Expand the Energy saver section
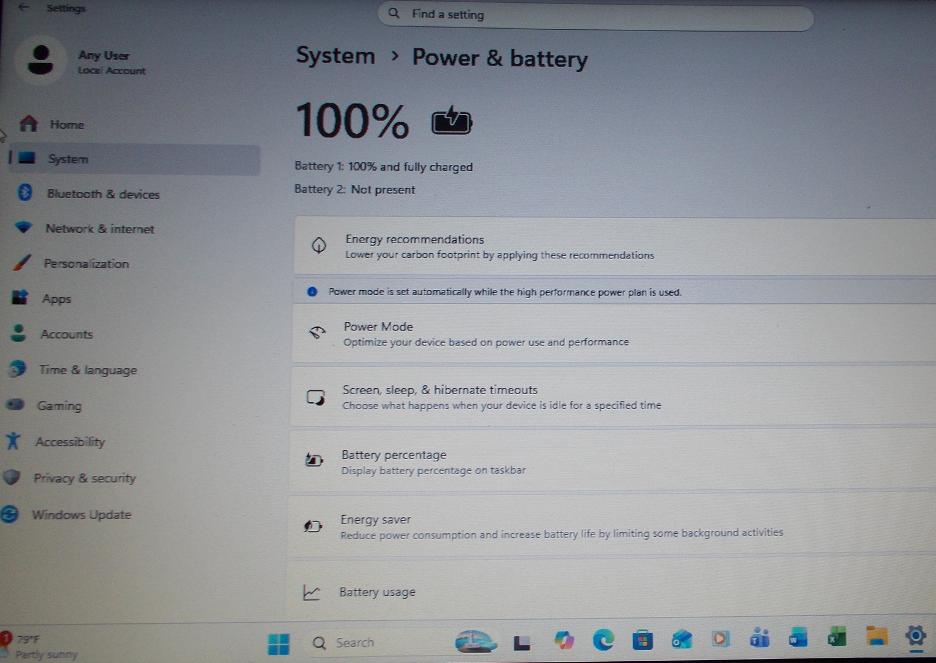The image size is (936, 663). 612,526
